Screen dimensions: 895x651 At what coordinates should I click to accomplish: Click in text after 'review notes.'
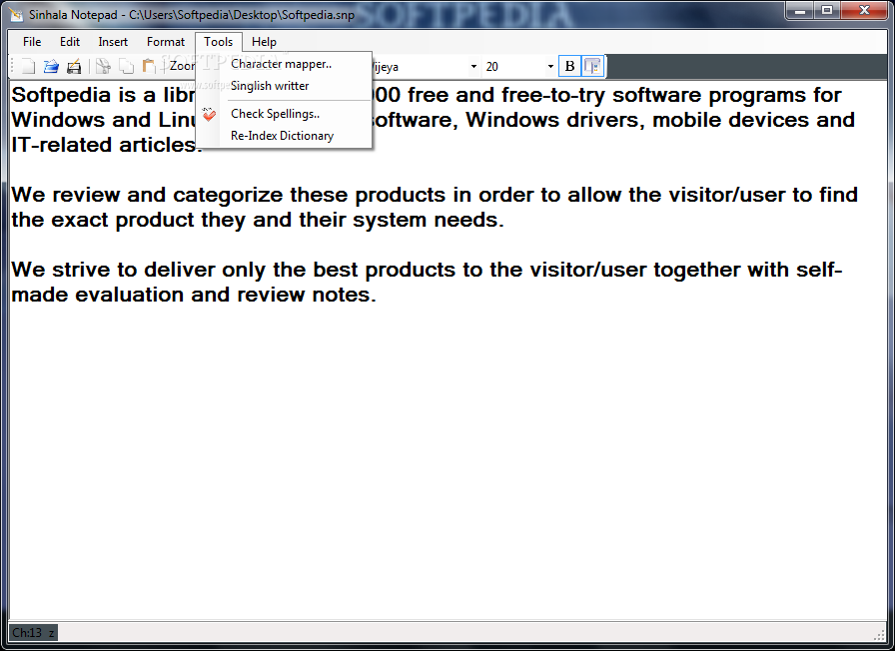tap(378, 295)
